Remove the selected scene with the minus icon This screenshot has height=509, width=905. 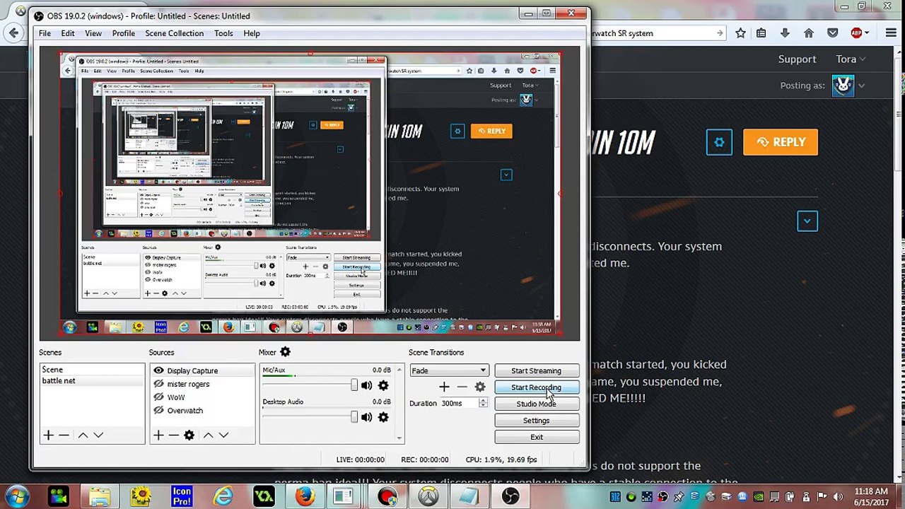pyautogui.click(x=64, y=435)
